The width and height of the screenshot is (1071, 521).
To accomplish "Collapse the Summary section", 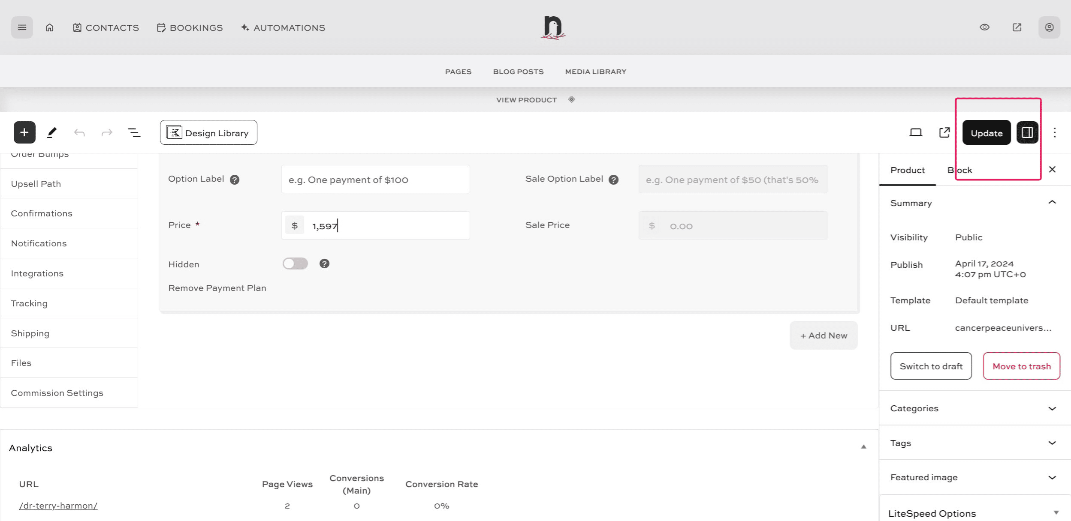I will click(1052, 203).
